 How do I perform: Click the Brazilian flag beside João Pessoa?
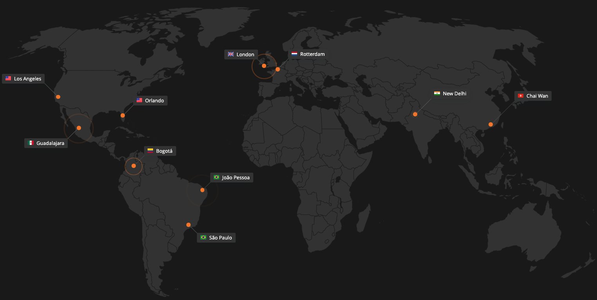[216, 177]
